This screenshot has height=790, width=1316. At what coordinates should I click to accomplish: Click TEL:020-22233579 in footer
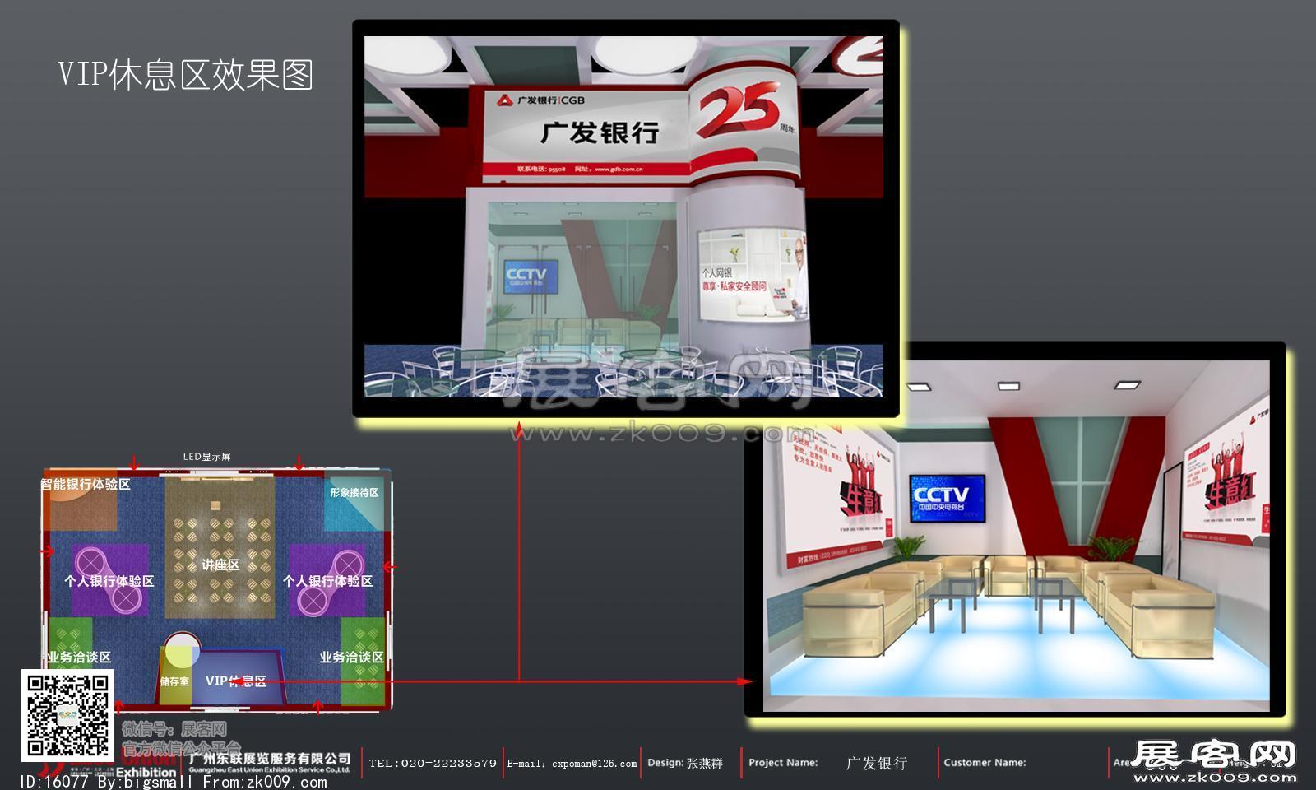433,763
